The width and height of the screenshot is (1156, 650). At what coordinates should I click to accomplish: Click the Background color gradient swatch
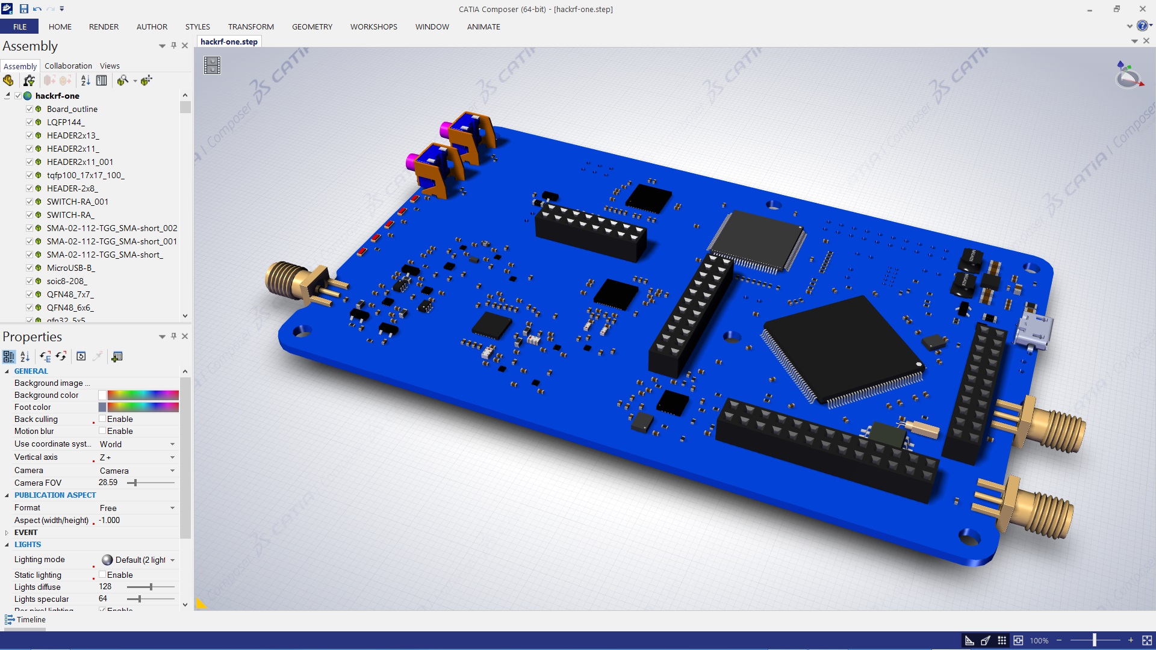(x=143, y=395)
